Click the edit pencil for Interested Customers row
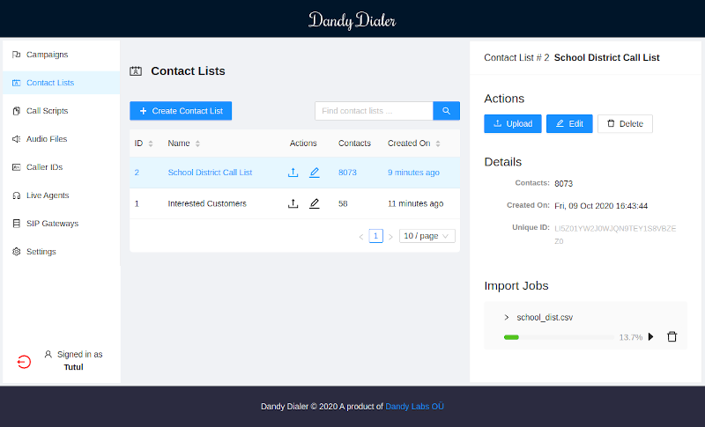 [315, 203]
